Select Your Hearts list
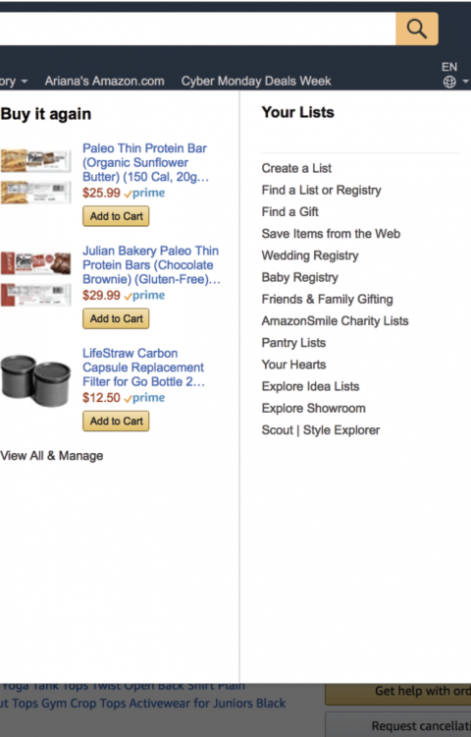471x737 pixels. coord(293,365)
